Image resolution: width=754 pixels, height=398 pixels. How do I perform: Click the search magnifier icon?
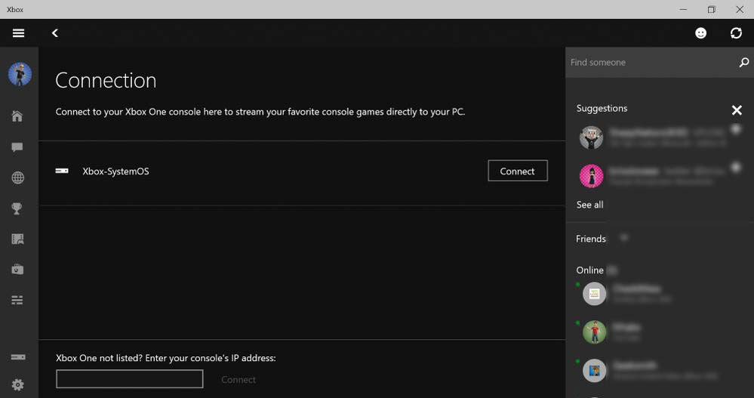[744, 63]
